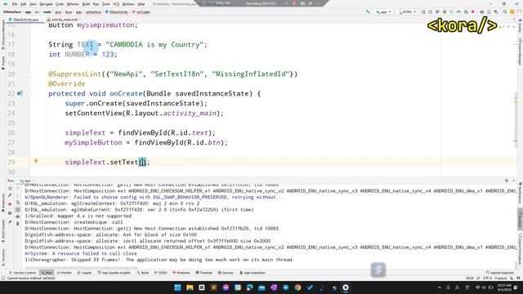Image resolution: width=523 pixels, height=294 pixels.
Task: Click the Run panel settings gear icon
Action: coord(507,180)
